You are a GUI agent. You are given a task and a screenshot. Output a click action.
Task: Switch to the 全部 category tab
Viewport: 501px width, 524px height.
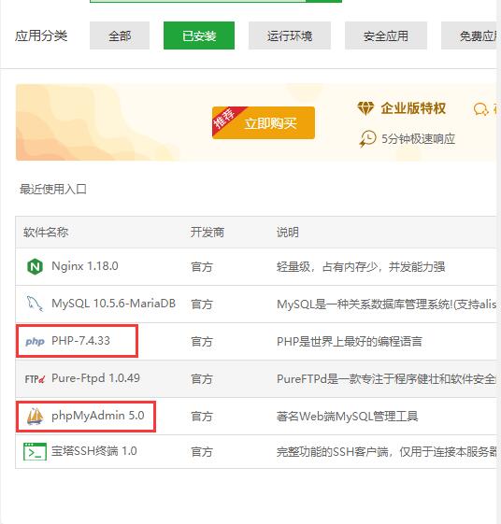tap(120, 35)
